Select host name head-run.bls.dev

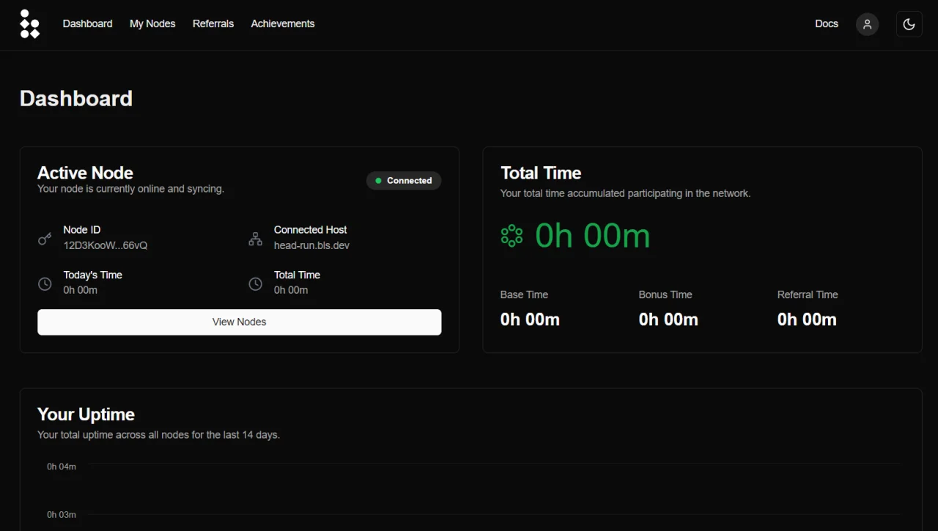coord(311,245)
